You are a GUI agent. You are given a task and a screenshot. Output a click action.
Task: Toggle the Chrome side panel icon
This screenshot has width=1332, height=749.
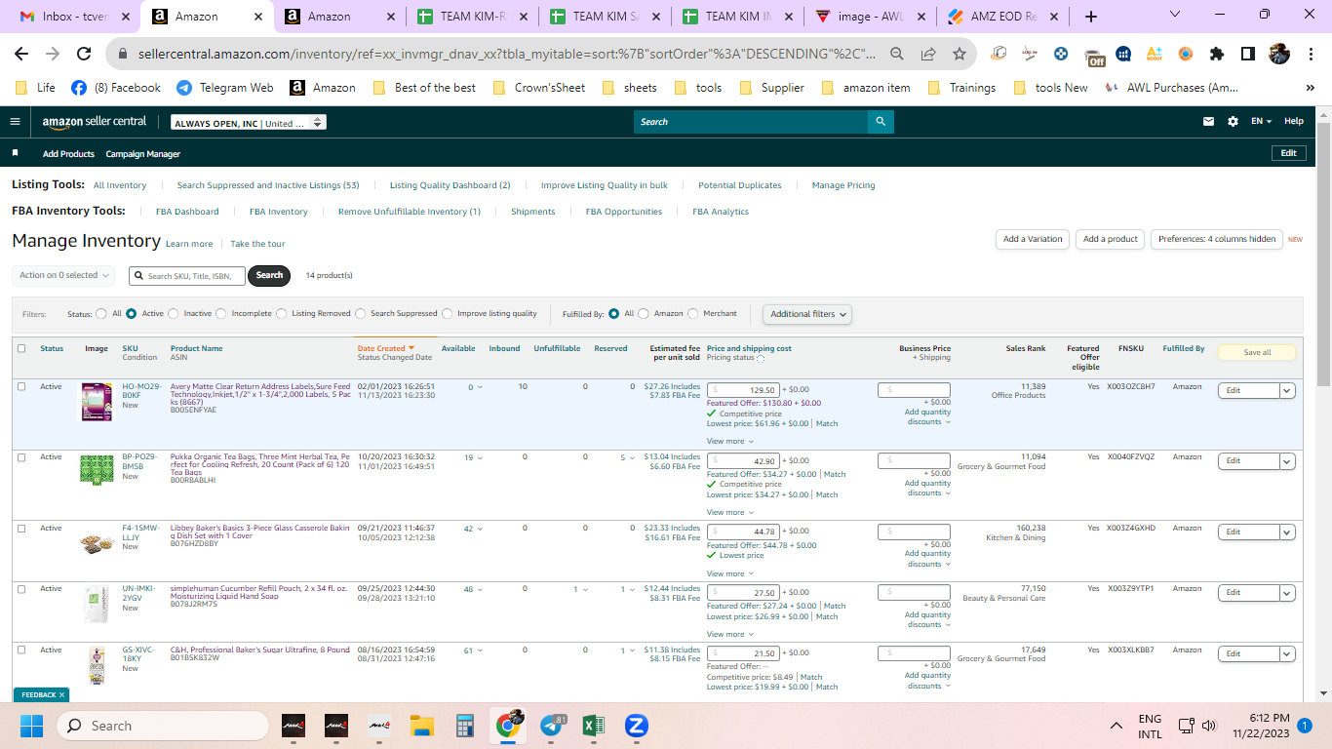[x=1247, y=54]
